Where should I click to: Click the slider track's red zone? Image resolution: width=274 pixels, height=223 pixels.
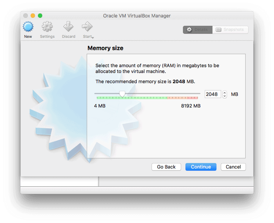[183, 98]
